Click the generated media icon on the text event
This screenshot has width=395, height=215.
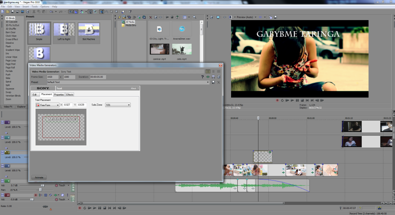[x=270, y=152]
